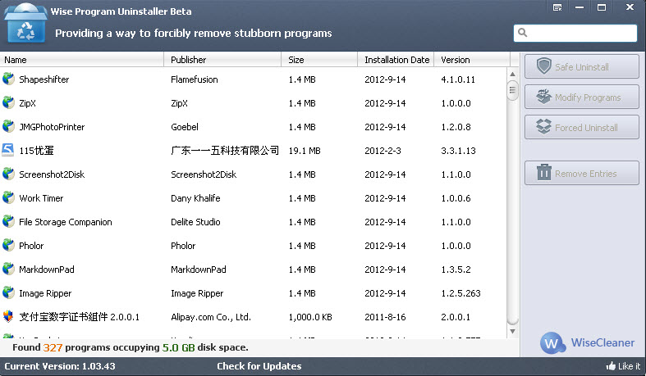Click the 5.0 GB disk space text

point(178,347)
